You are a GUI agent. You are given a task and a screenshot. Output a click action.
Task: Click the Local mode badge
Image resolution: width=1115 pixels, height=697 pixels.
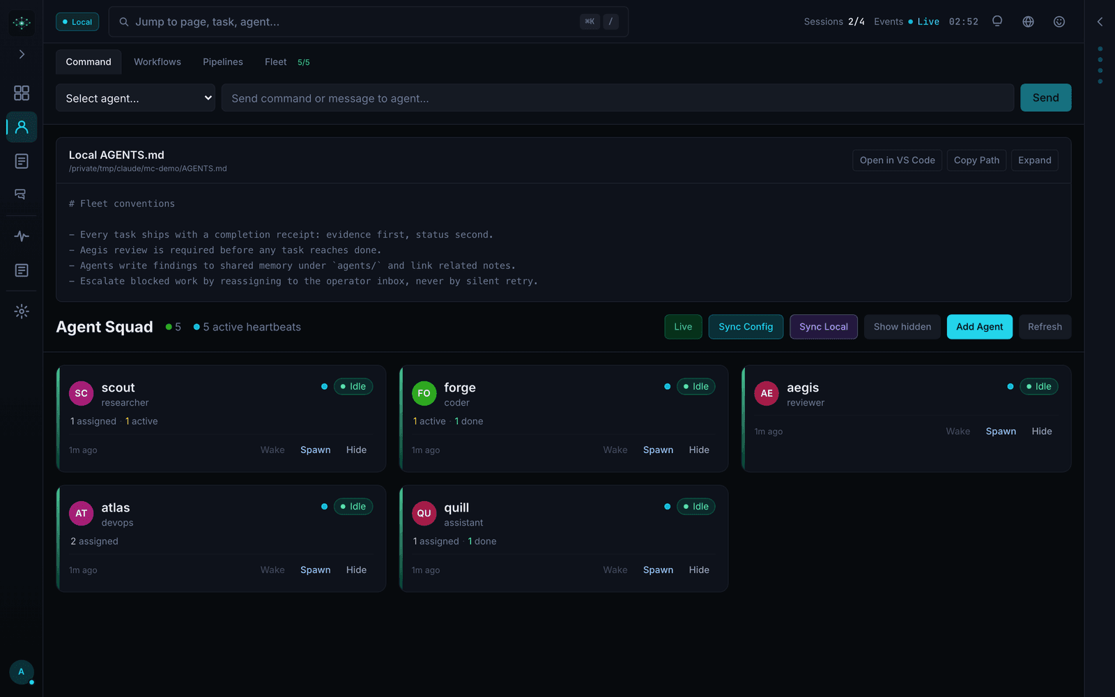coord(77,22)
